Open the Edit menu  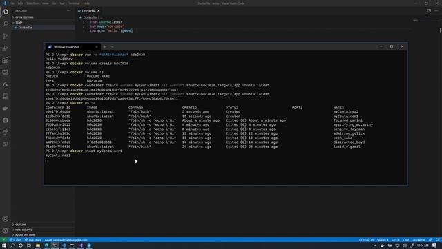tap(20, 3)
